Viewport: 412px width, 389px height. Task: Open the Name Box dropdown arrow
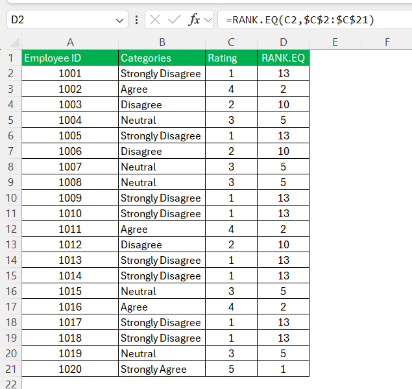coord(119,20)
